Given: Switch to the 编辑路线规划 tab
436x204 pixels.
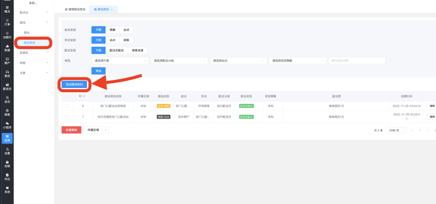Looking at the screenshot, I should [x=75, y=9].
